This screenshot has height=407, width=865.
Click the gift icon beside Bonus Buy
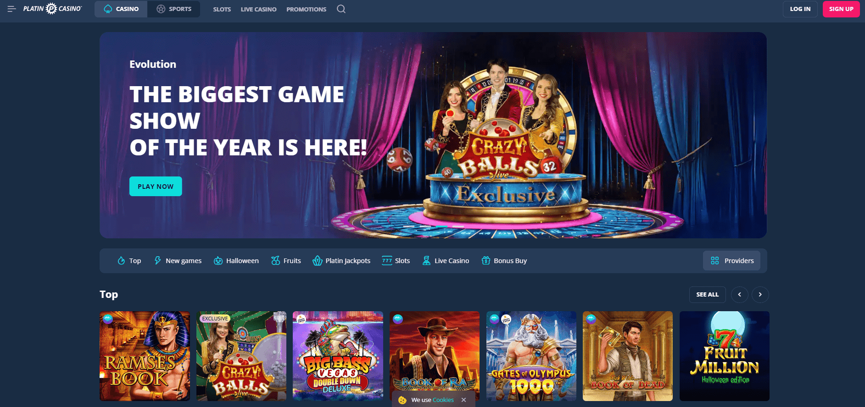pyautogui.click(x=486, y=261)
